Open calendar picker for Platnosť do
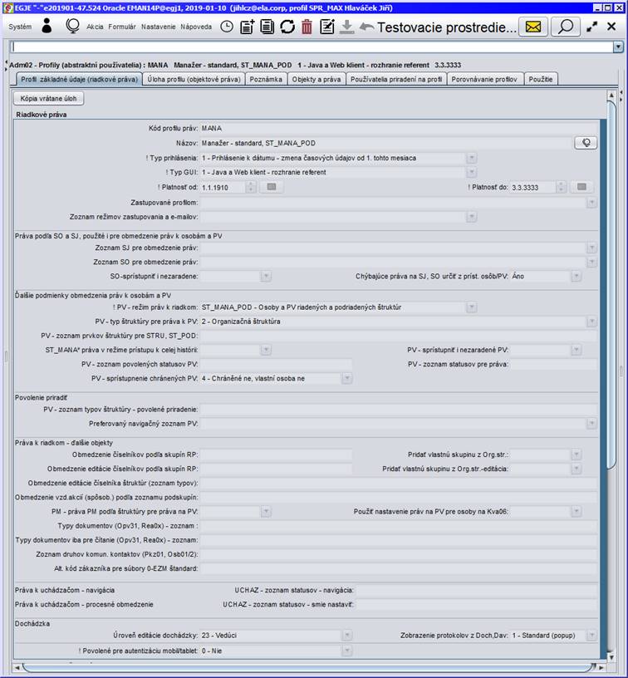628x678 pixels. click(x=581, y=187)
